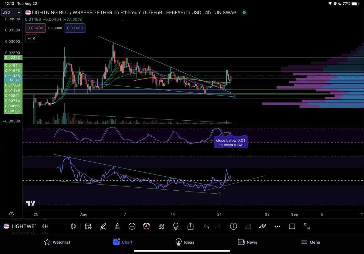Select the 'close below 0.01' annotation note
This screenshot has height=254, width=364.
(231, 142)
